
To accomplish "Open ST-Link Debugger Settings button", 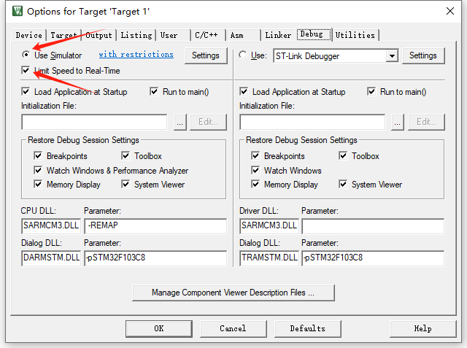I will click(x=423, y=55).
